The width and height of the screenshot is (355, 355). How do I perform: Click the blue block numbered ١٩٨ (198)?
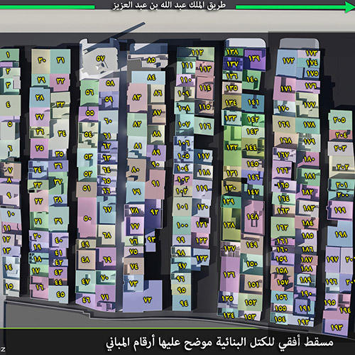click(340, 234)
